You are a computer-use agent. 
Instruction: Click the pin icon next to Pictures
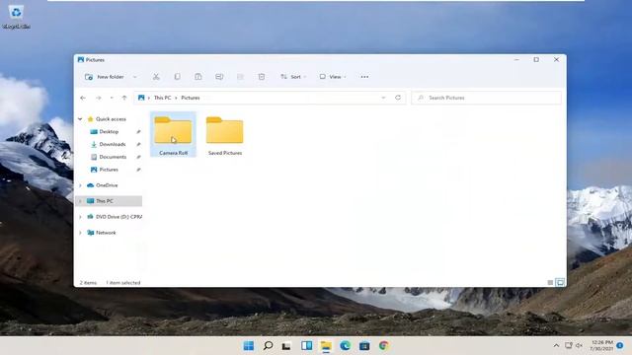coord(138,170)
